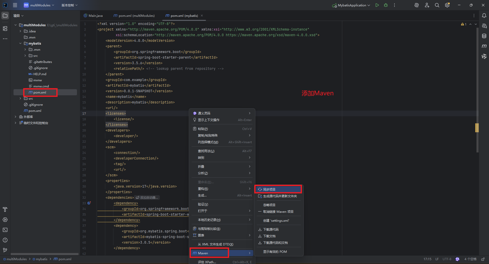Switch to the Main.java tab
This screenshot has width=489, height=264.
(x=95, y=16)
